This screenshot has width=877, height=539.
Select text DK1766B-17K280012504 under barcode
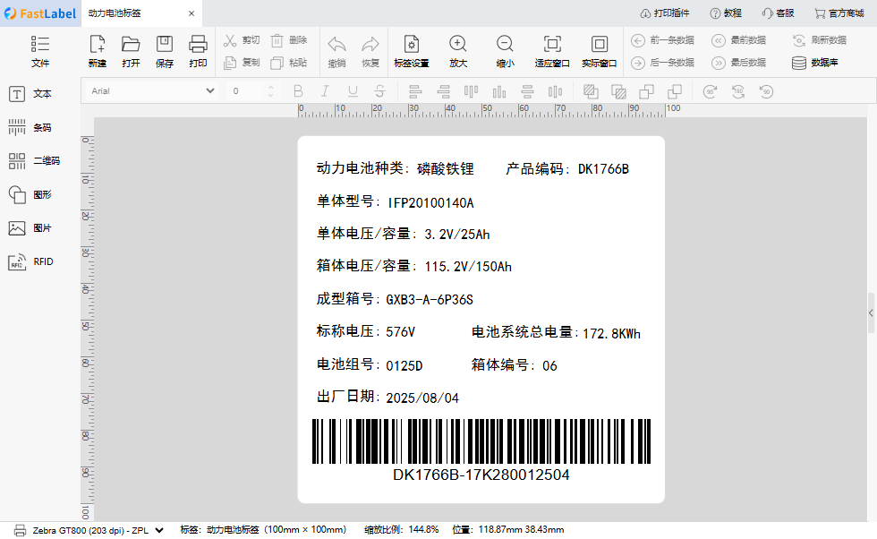pyautogui.click(x=481, y=475)
